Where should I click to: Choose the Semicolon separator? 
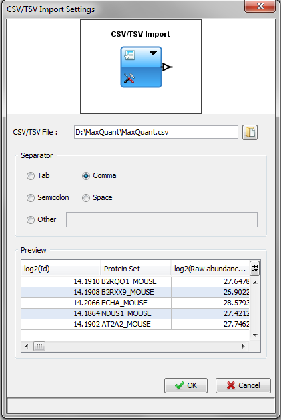click(x=31, y=198)
